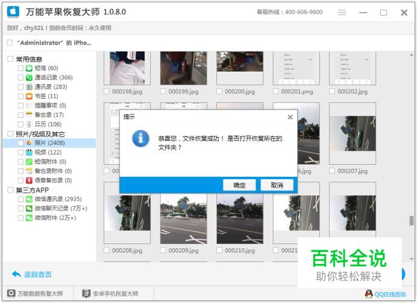Open the hamburger menu in title bar

tap(342, 13)
